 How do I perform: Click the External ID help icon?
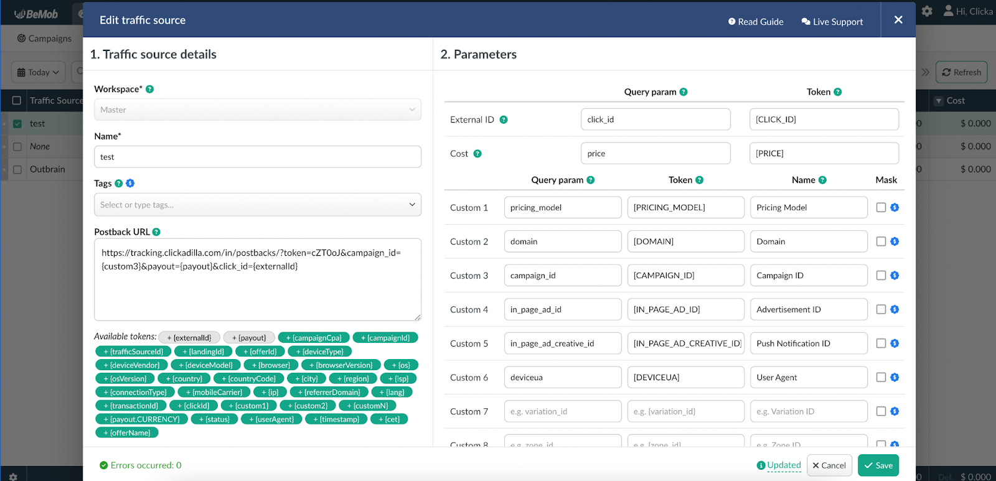504,120
